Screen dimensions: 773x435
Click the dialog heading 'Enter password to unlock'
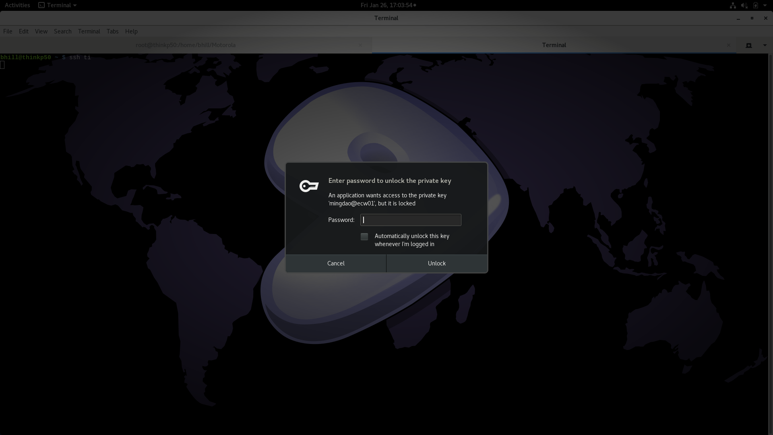click(x=389, y=181)
